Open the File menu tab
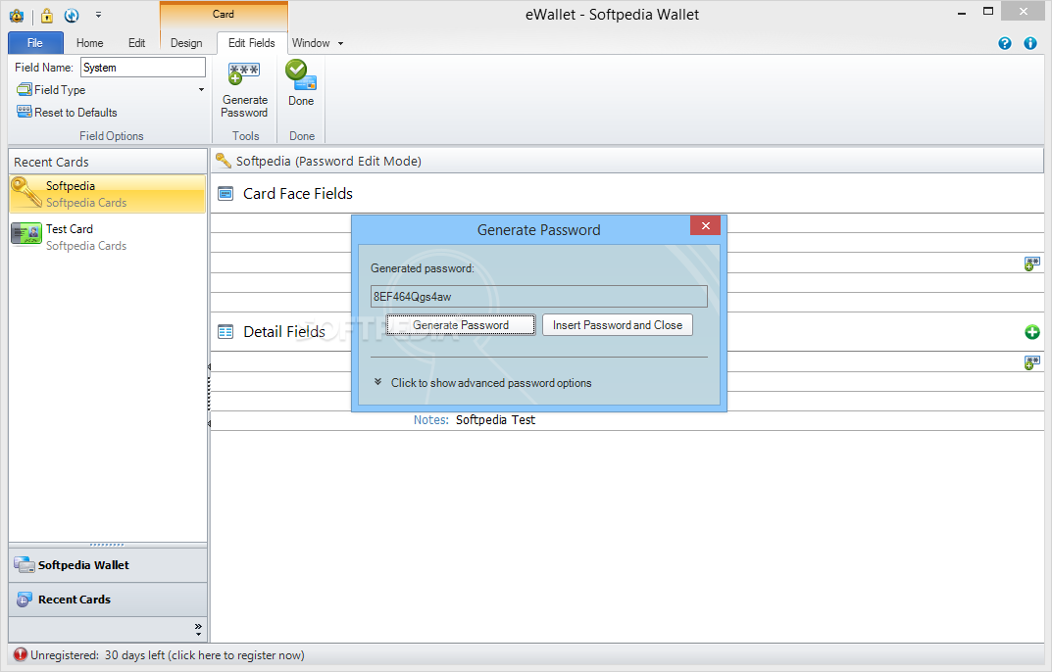Viewport: 1052px width, 672px height. (35, 43)
